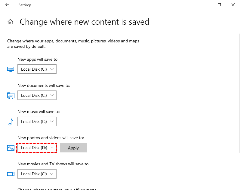This screenshot has height=190, width=240.
Task: Open the Settings home icon
Action: tap(11, 22)
